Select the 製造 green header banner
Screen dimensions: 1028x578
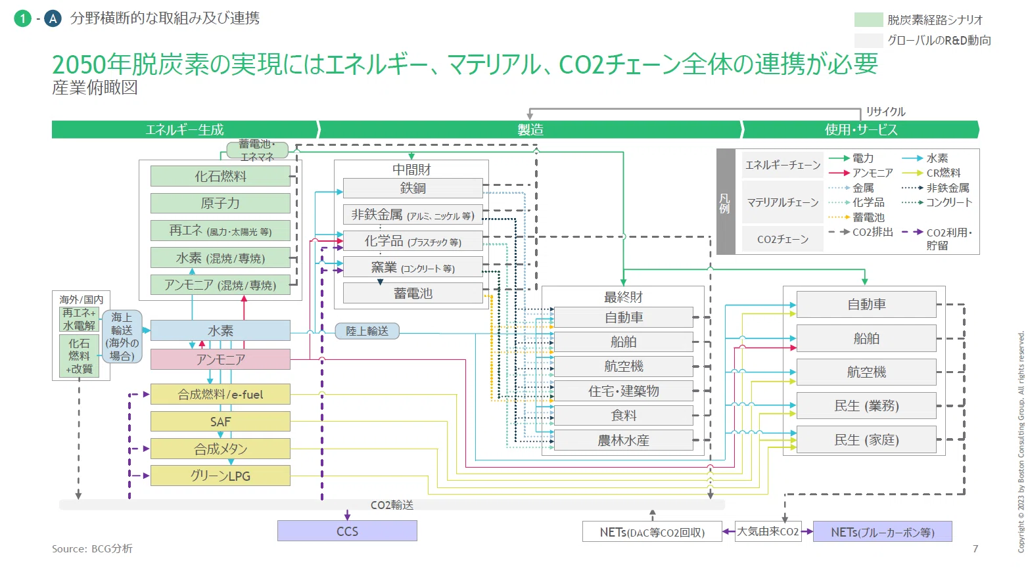(530, 129)
